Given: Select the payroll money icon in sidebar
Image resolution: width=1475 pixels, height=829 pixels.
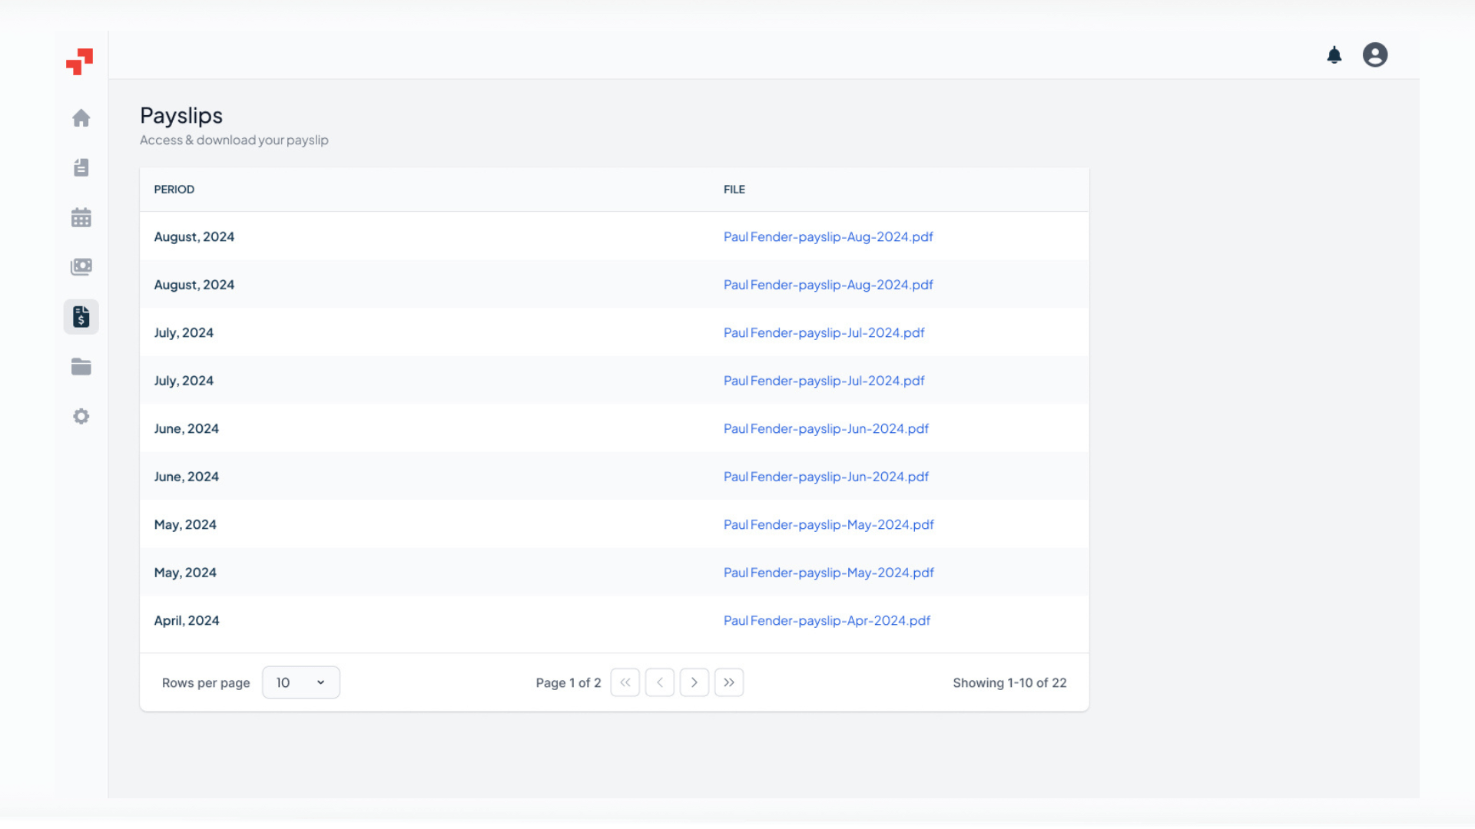Looking at the screenshot, I should (x=81, y=266).
